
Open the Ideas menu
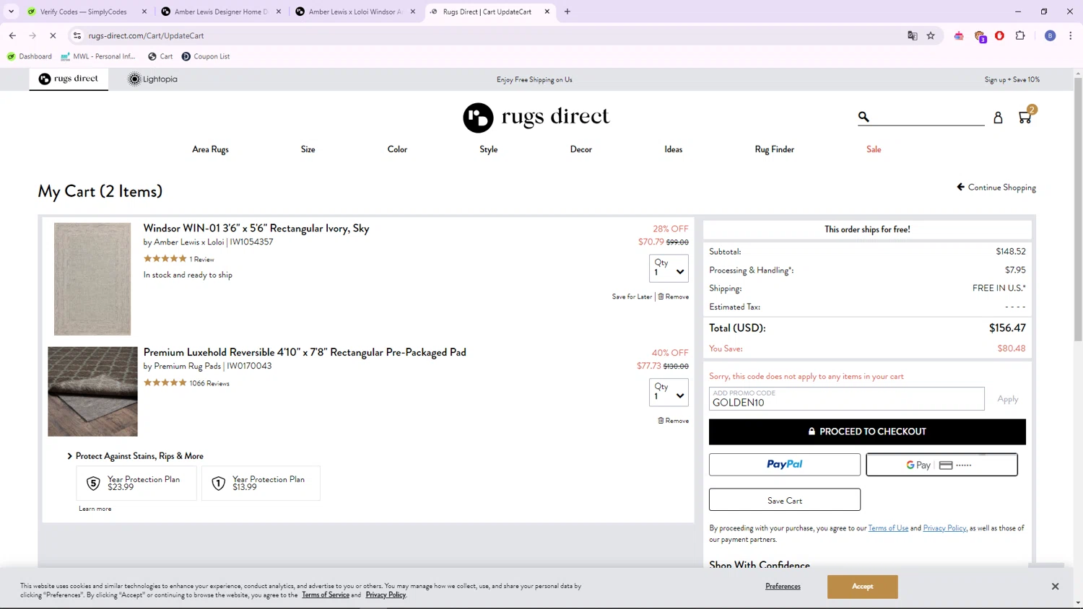[674, 149]
